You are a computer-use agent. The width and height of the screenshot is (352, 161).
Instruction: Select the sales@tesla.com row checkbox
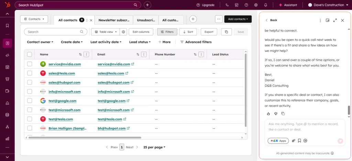(x=30, y=73)
